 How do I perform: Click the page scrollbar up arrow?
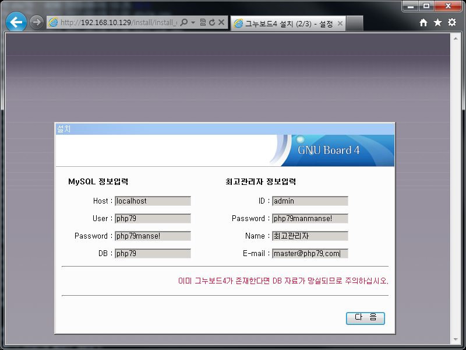tap(456, 38)
